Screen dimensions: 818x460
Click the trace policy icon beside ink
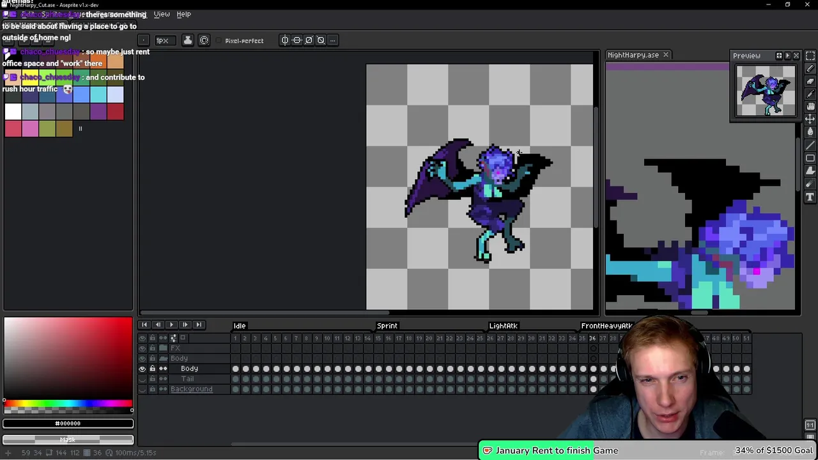click(204, 40)
